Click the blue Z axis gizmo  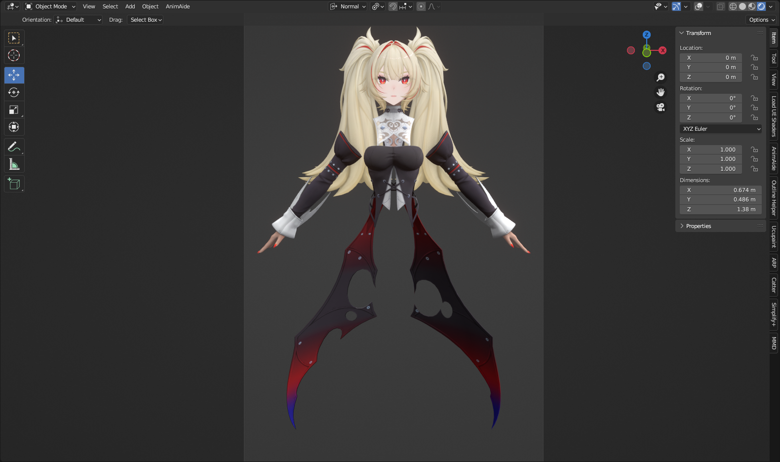point(647,35)
